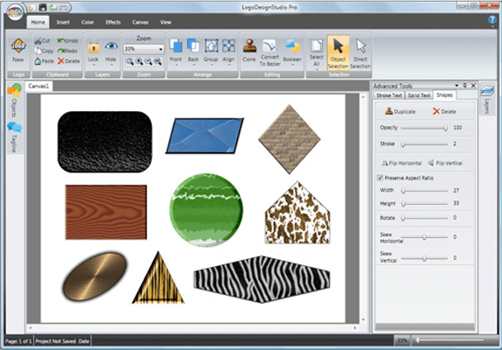Click the New logo icon
Screen dimensions: 502x350
click(x=18, y=50)
